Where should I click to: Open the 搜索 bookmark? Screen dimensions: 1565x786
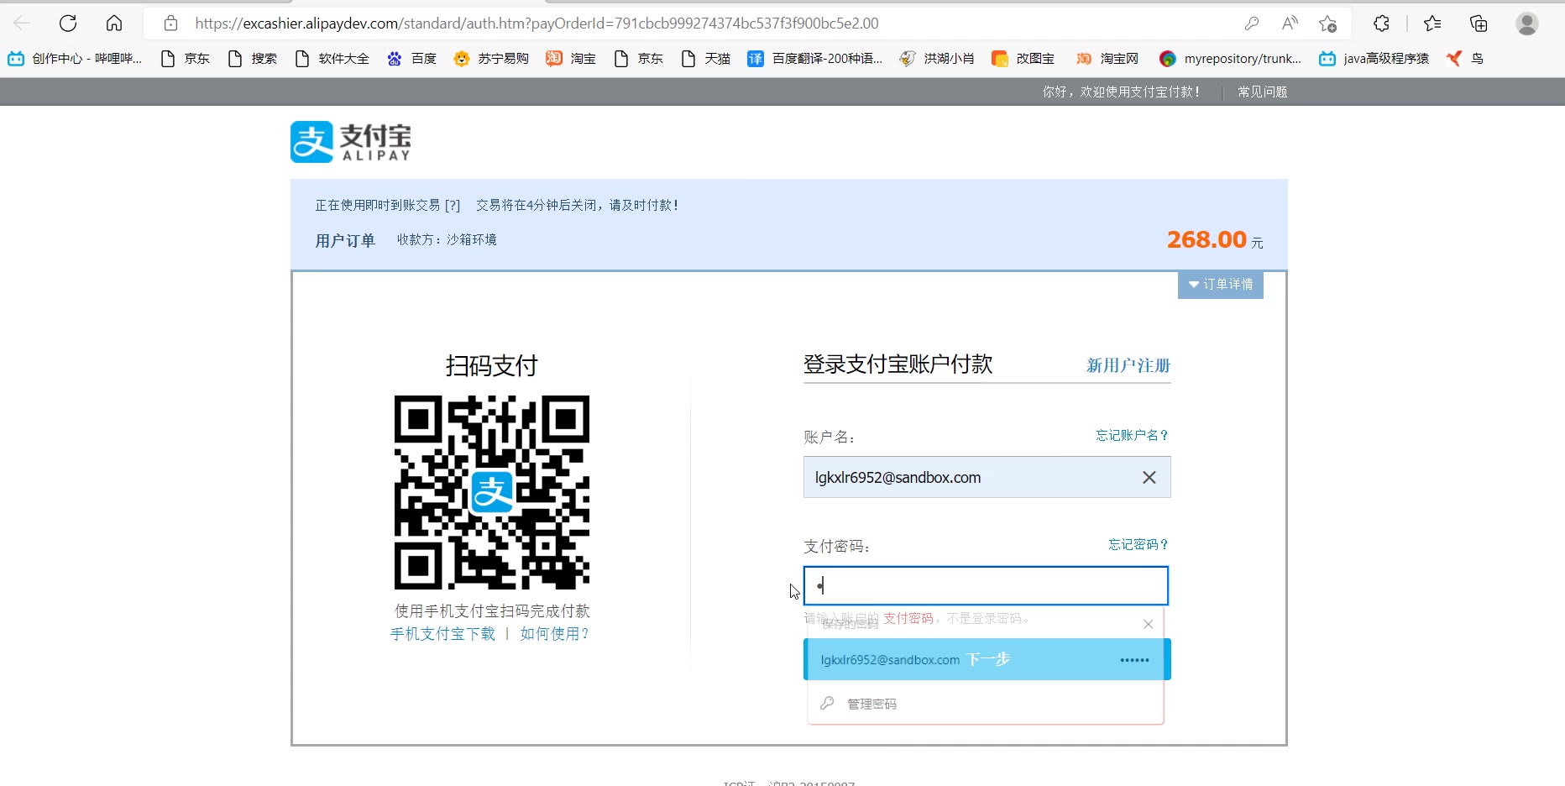tap(253, 58)
